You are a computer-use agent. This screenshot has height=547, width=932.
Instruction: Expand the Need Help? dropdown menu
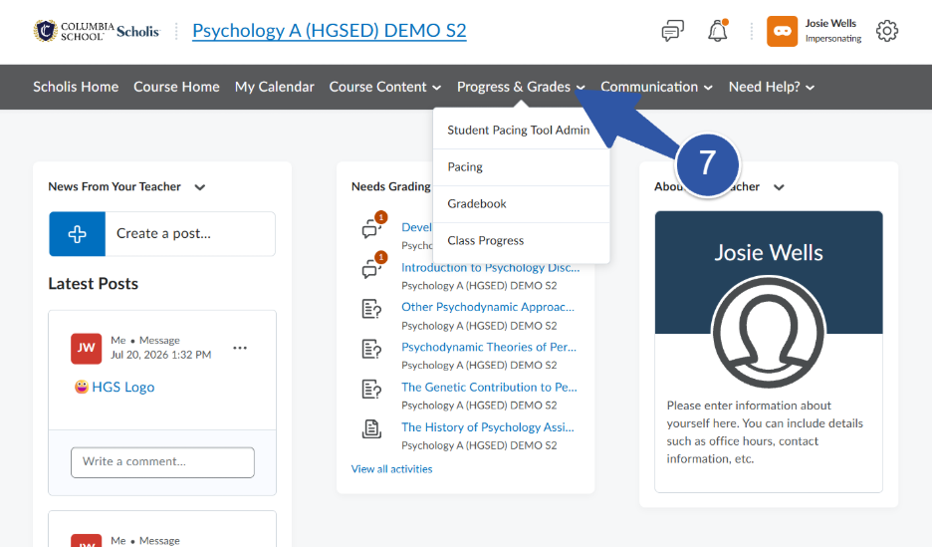click(x=772, y=87)
